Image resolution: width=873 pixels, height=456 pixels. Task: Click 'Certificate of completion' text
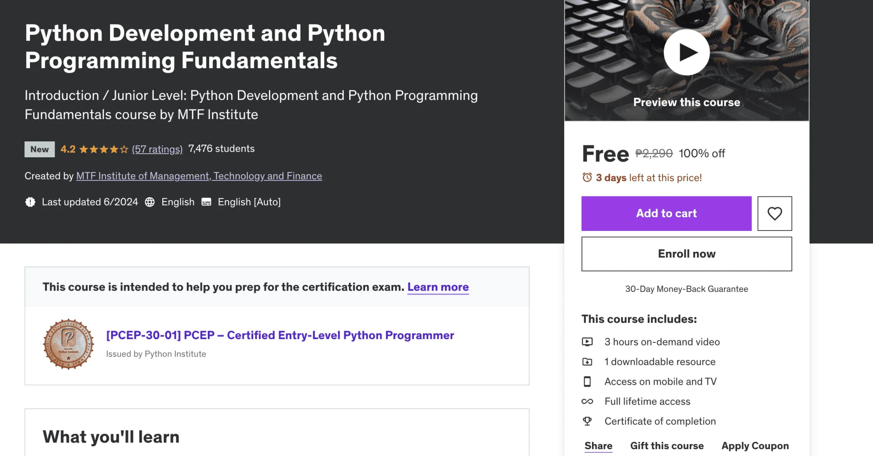(660, 421)
